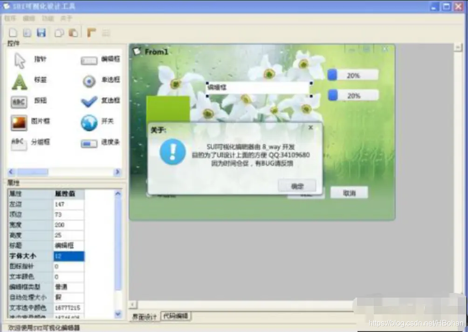Select the 标签 label control
468x332 pixels.
[29, 81]
